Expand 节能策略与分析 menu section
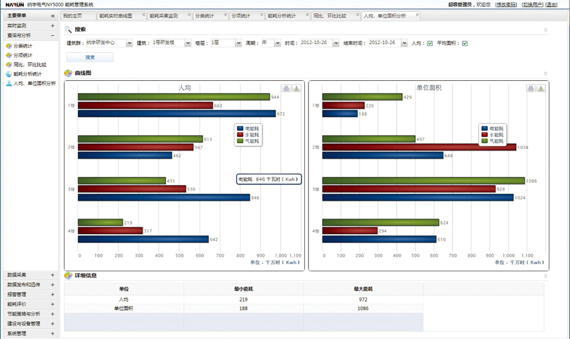This screenshot has width=570, height=339. [x=52, y=314]
